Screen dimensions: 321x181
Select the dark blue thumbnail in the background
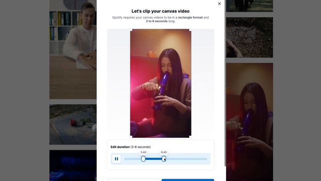coord(73,165)
